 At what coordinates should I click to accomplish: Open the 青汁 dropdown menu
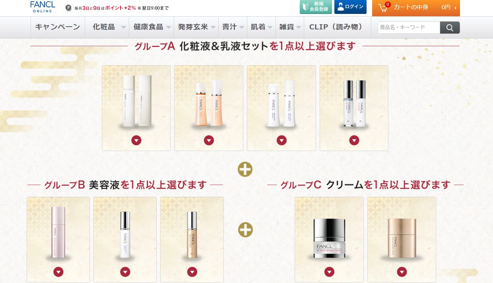(233, 27)
